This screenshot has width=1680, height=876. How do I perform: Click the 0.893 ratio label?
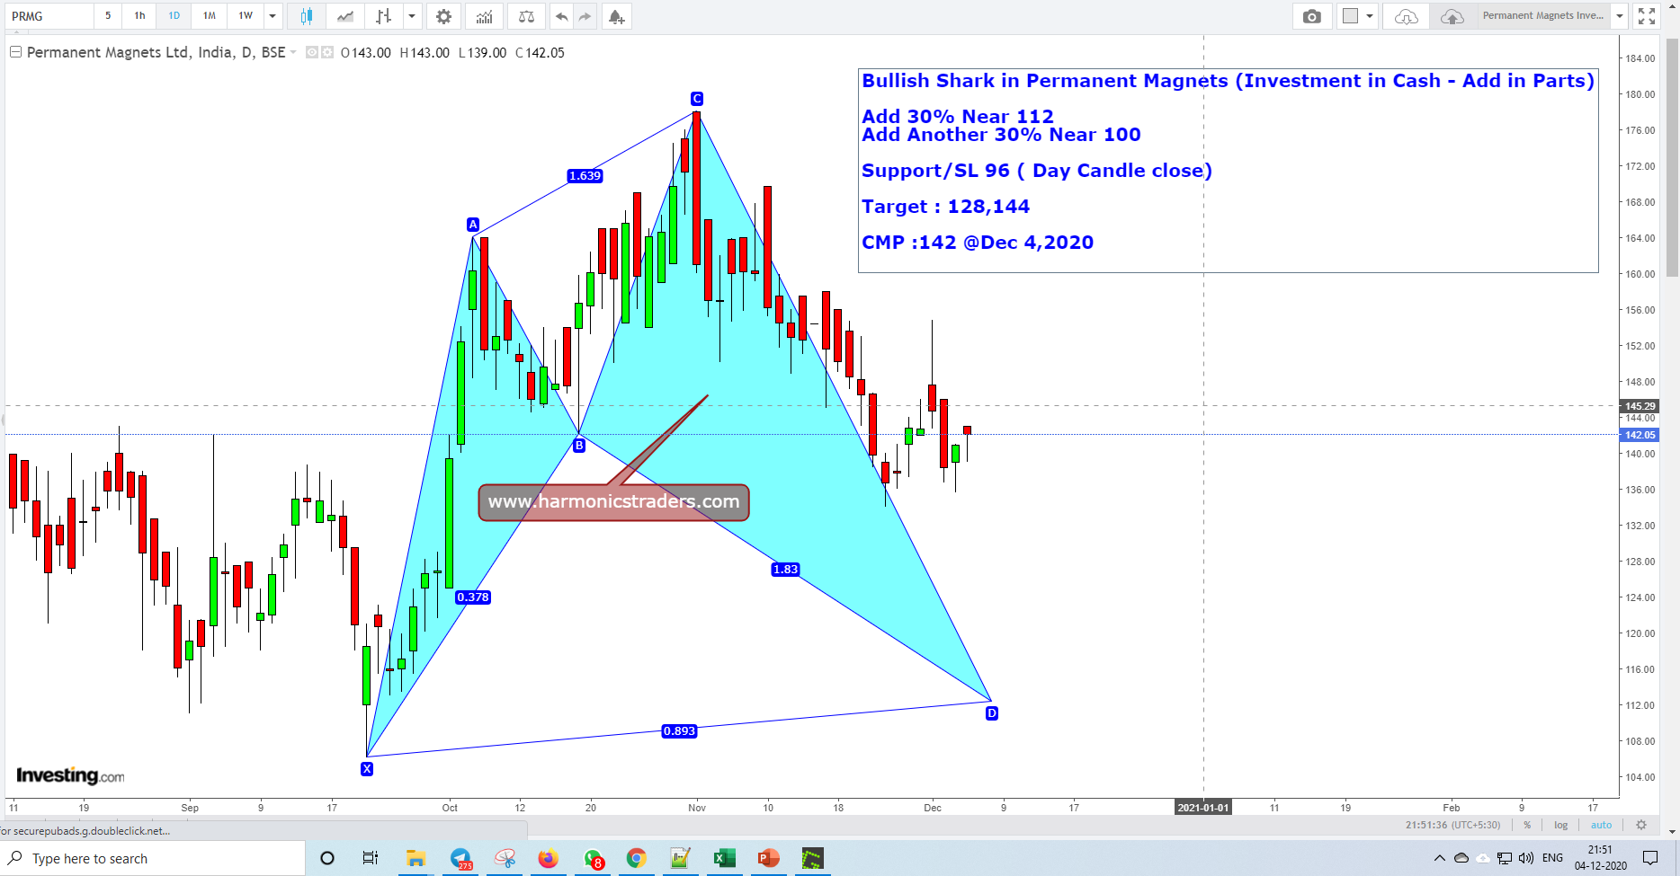pyautogui.click(x=679, y=731)
